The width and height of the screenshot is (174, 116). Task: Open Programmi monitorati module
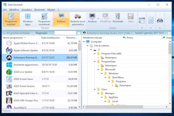[44, 19]
